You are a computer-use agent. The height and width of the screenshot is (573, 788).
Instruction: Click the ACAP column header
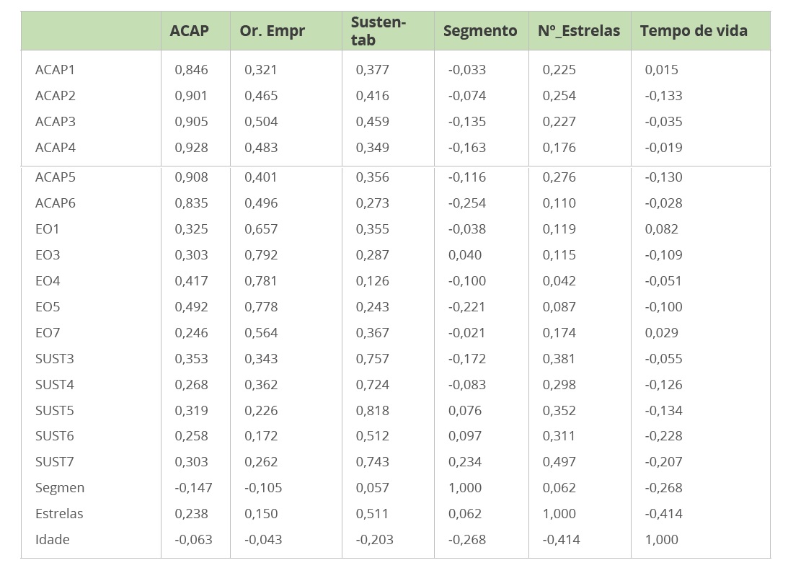click(x=189, y=31)
